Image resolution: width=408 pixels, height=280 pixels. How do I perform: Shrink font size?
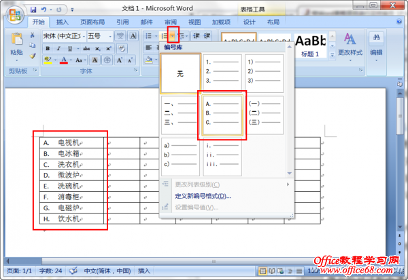tap(130, 60)
